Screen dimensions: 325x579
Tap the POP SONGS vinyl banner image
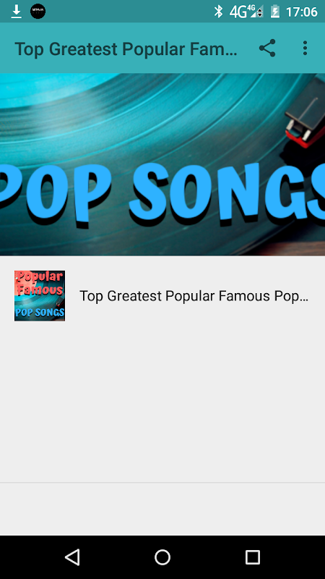[162, 164]
